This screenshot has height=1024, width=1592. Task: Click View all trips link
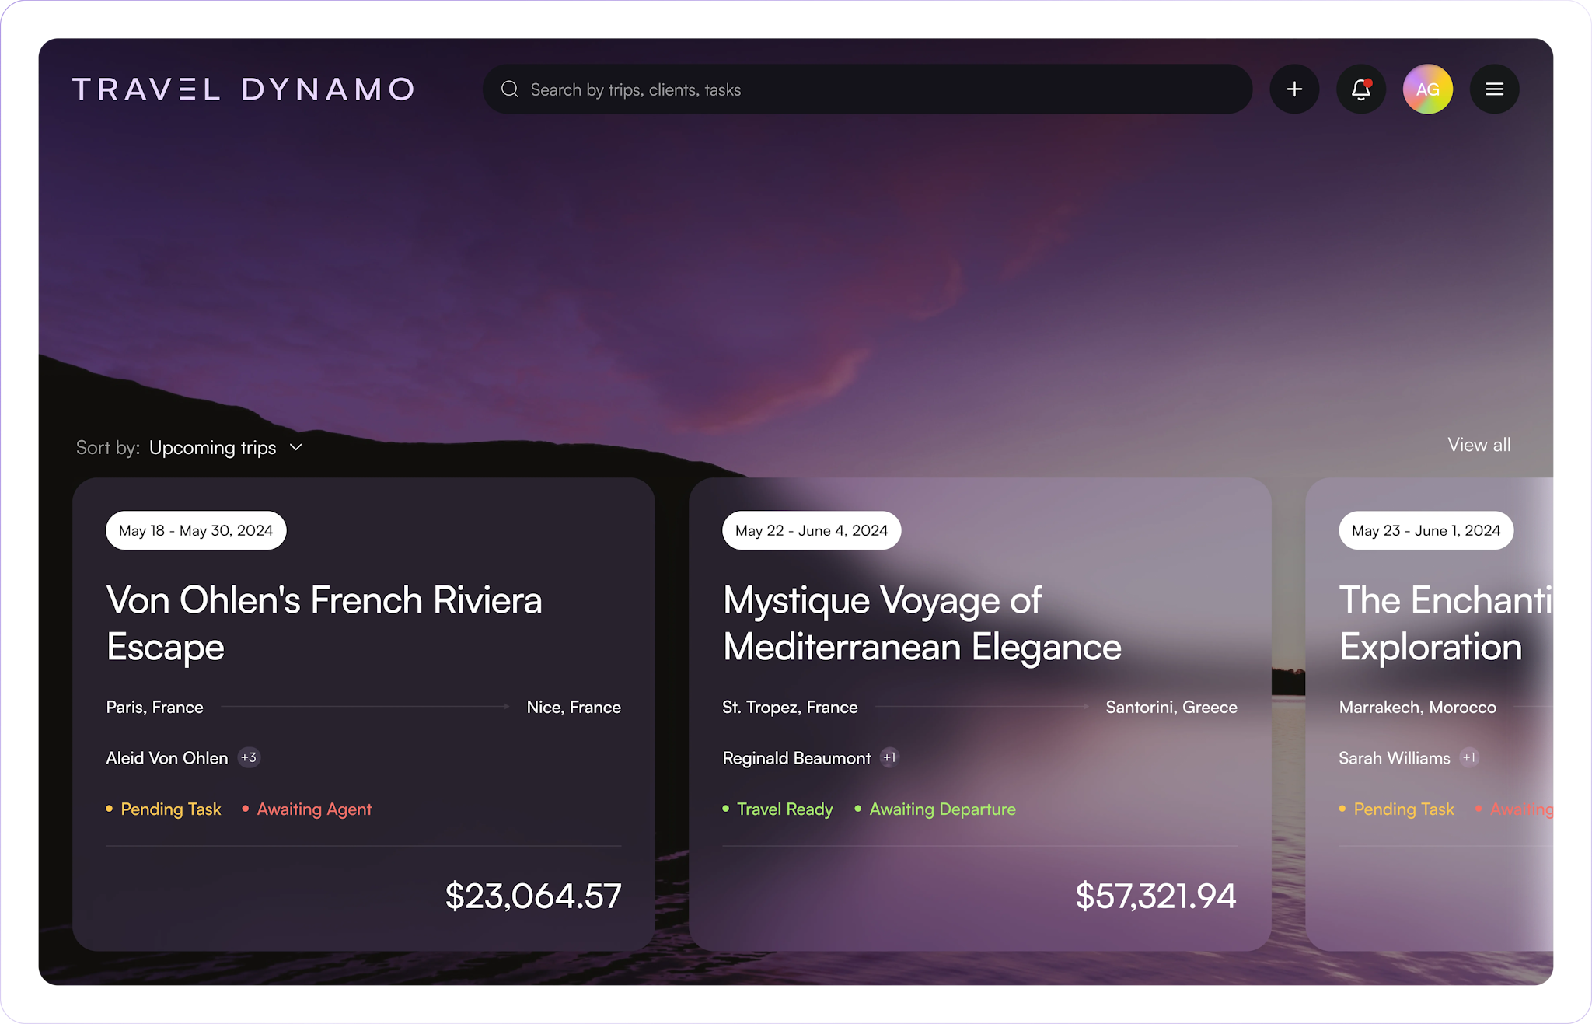1479,445
